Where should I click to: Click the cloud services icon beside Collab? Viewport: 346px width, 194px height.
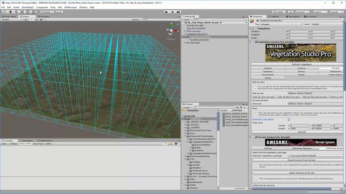coord(291,12)
